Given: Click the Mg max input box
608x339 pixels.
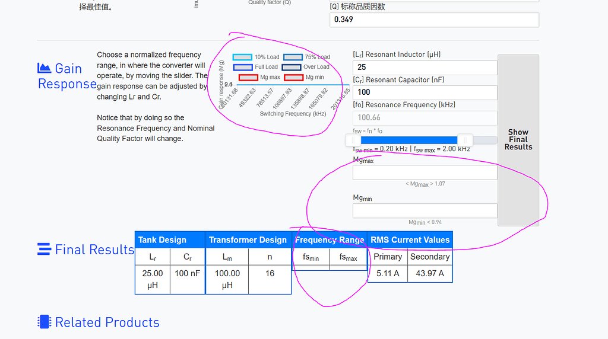Looking at the screenshot, I should coord(425,172).
